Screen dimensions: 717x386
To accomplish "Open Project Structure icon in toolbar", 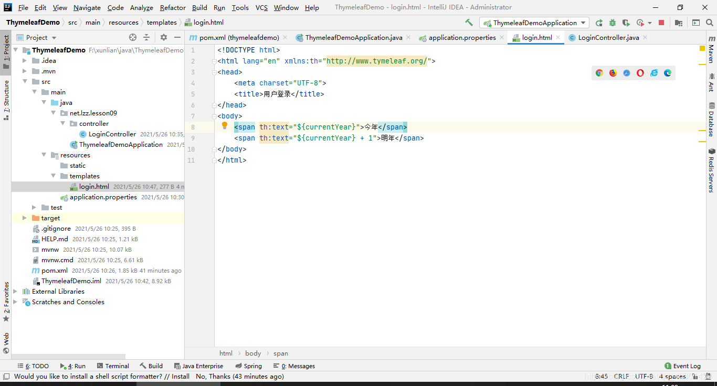I will point(679,23).
